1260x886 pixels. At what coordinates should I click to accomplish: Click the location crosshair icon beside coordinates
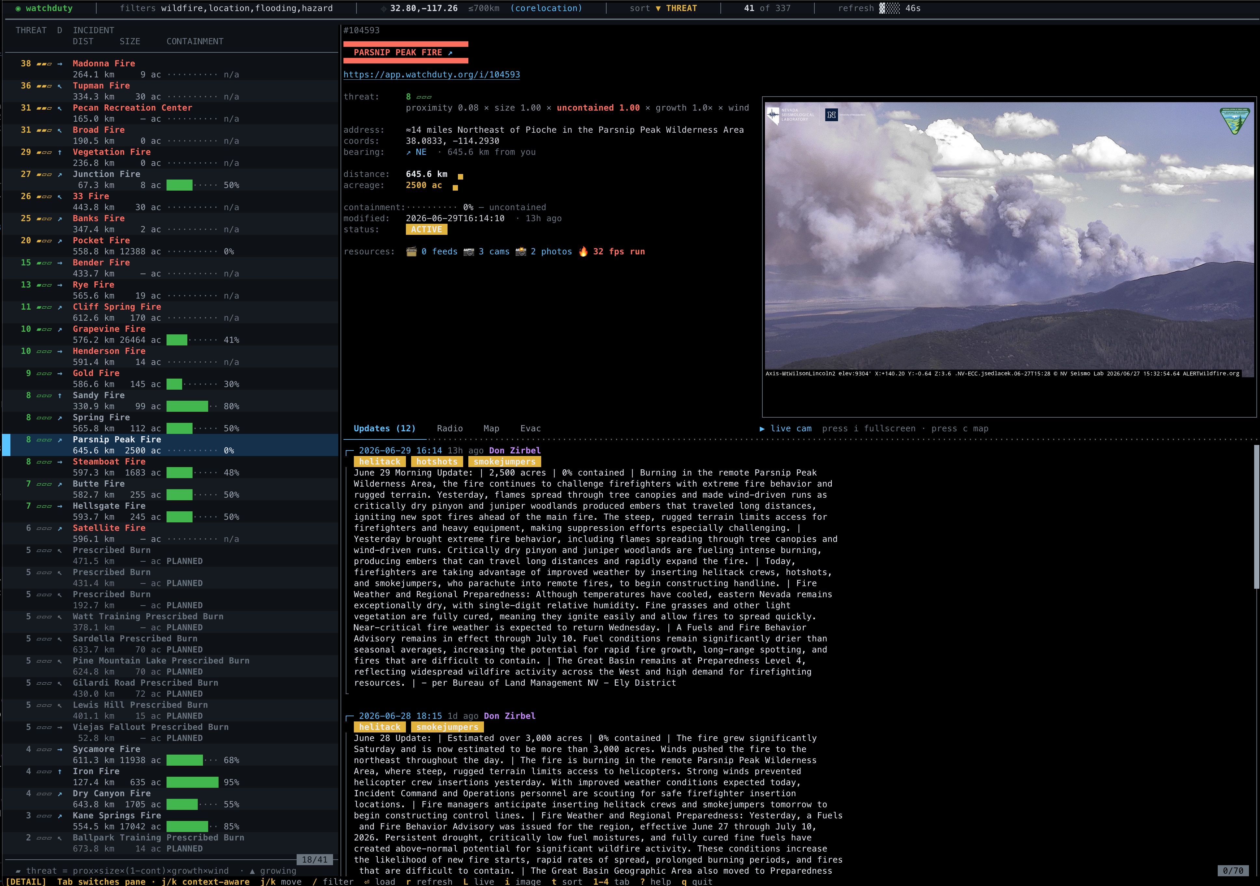[x=383, y=8]
